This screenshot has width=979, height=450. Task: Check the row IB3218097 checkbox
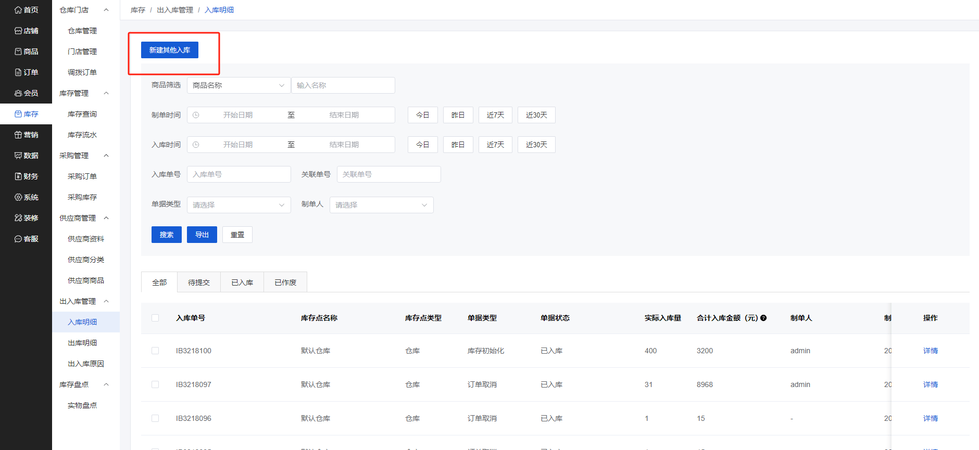coord(155,384)
